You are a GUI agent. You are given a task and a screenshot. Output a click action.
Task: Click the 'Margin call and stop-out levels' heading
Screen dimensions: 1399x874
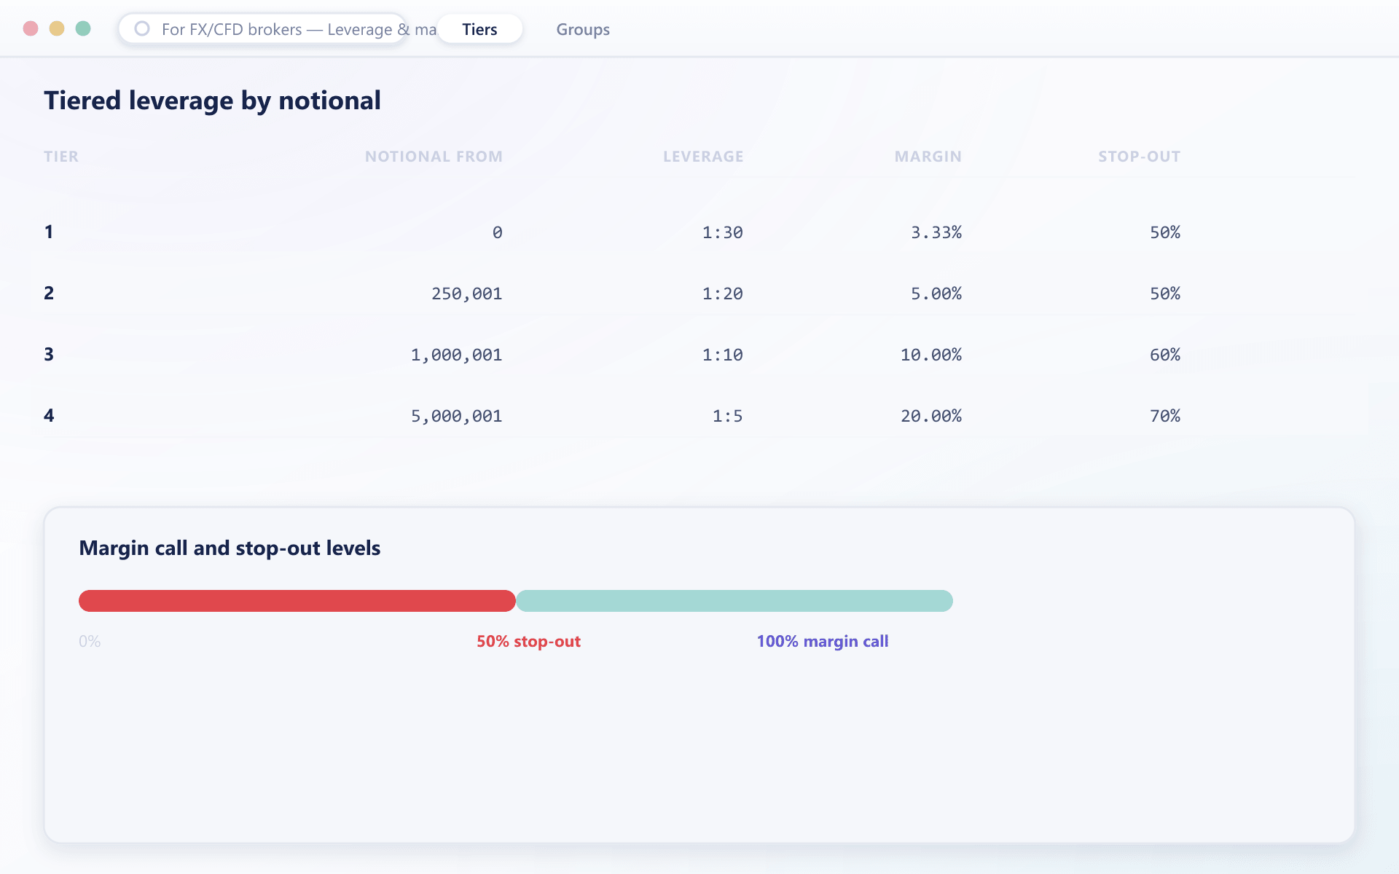[x=230, y=548]
